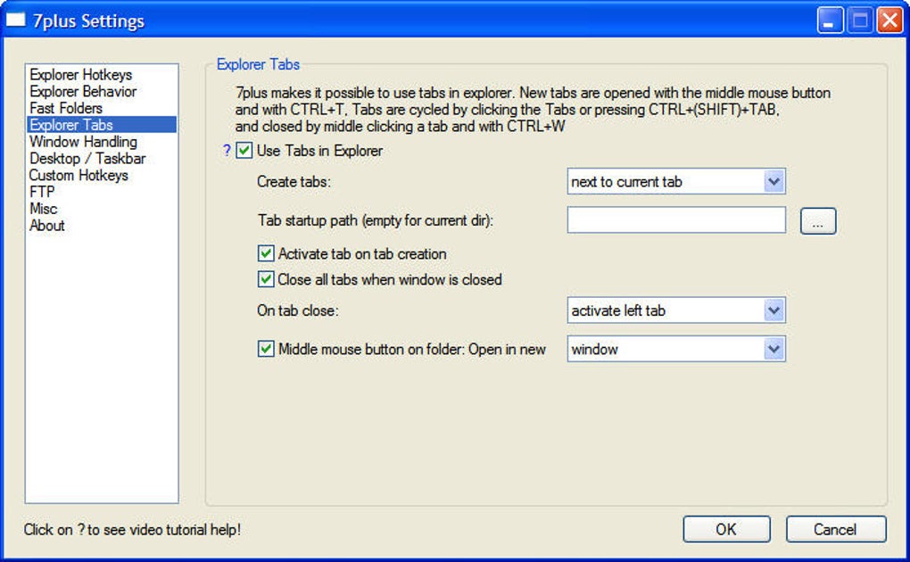Image resolution: width=910 pixels, height=562 pixels.
Task: Click the OK button
Action: point(726,530)
